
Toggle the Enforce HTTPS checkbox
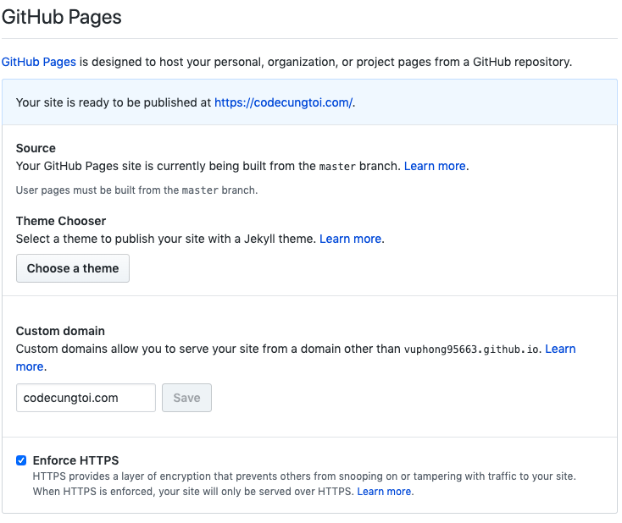[x=21, y=460]
